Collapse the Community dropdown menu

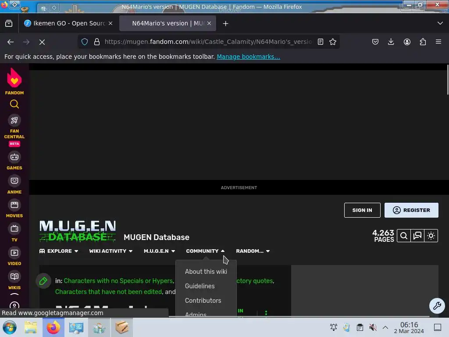click(205, 251)
